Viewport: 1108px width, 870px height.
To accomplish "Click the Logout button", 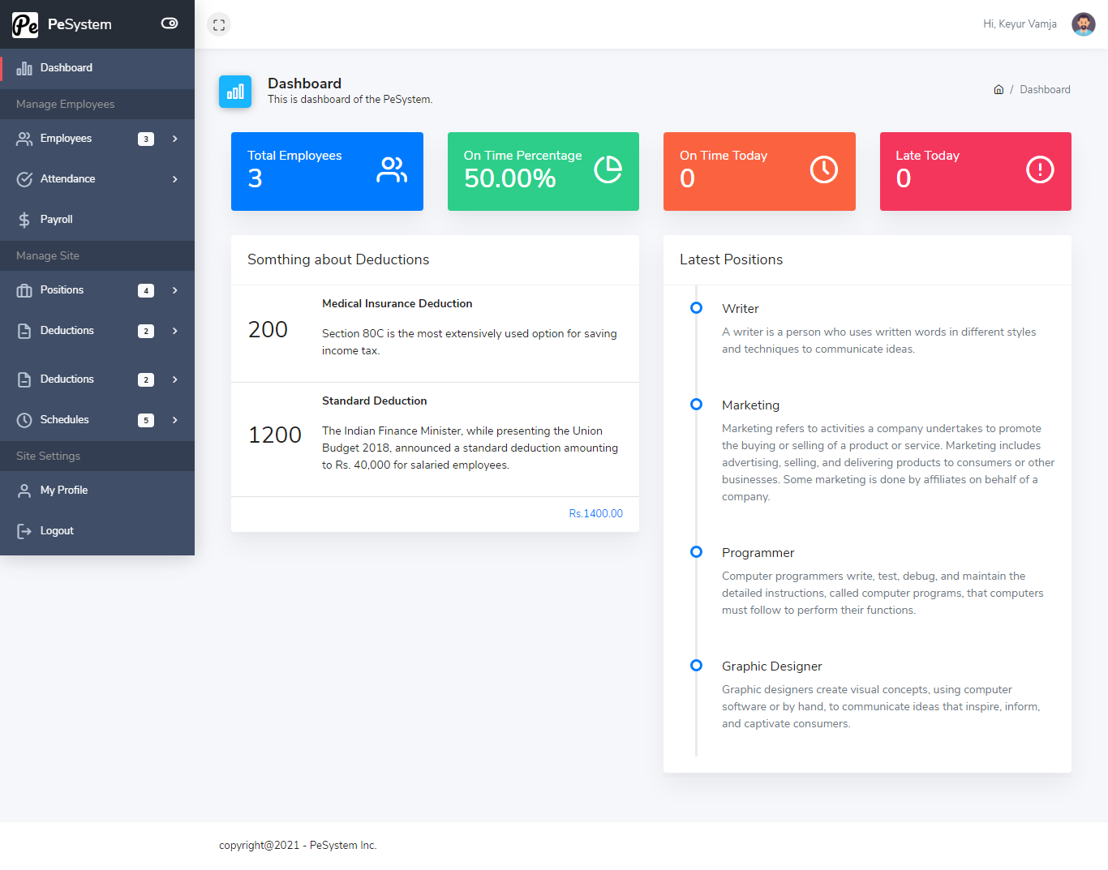I will [56, 530].
